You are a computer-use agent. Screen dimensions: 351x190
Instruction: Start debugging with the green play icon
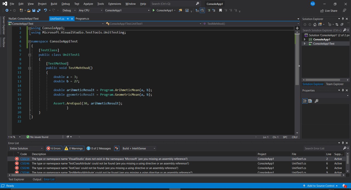click(x=154, y=10)
